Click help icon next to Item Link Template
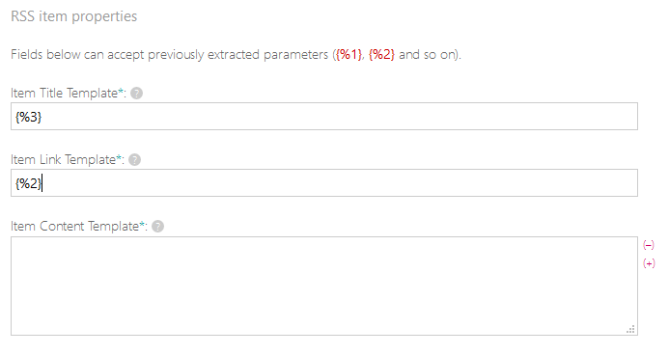 pyautogui.click(x=134, y=160)
